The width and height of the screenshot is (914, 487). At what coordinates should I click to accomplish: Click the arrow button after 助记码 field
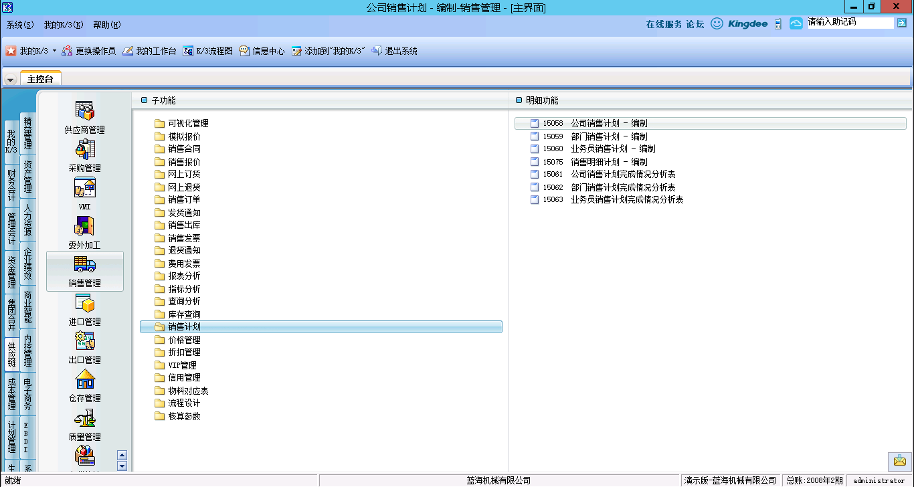tap(902, 23)
